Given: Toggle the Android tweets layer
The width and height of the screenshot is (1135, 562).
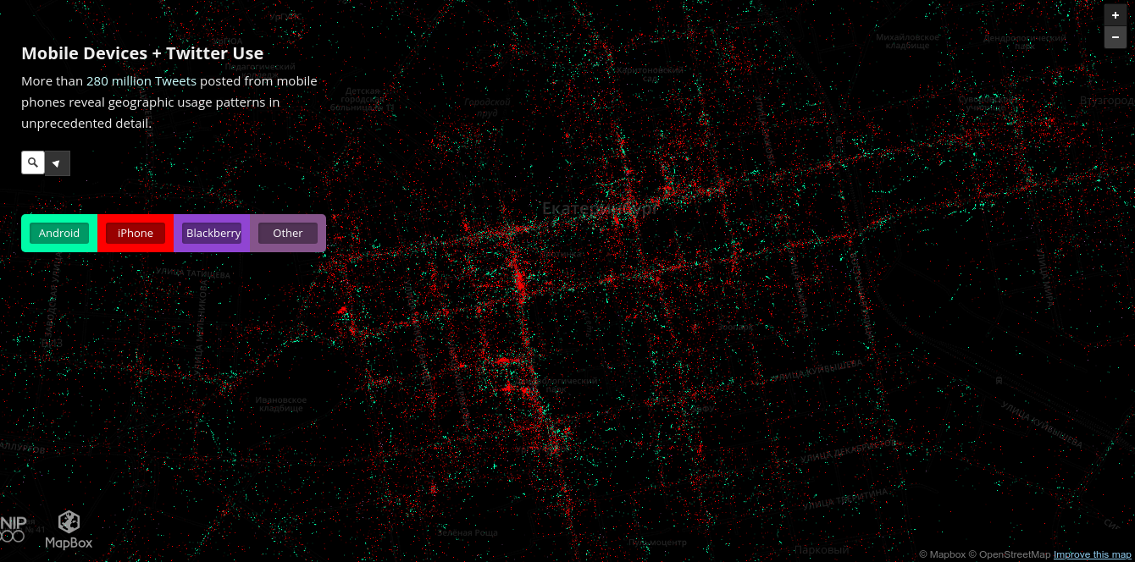Looking at the screenshot, I should coord(59,233).
